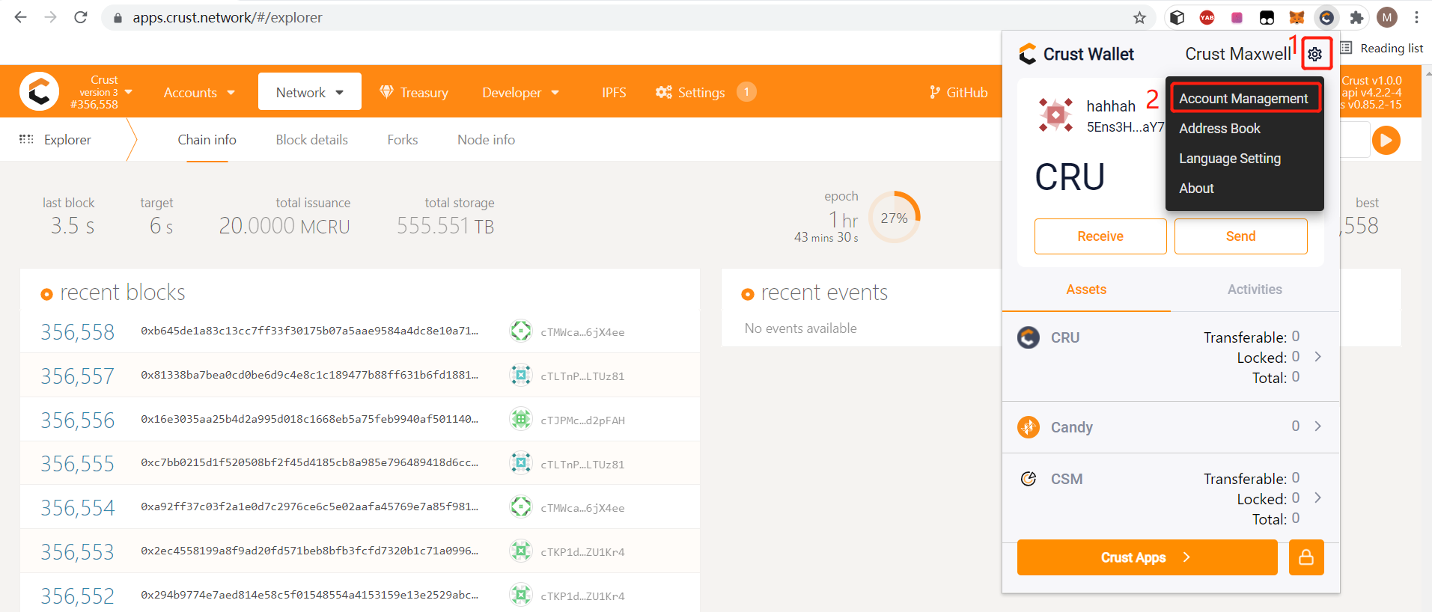Image resolution: width=1432 pixels, height=612 pixels.
Task: Open the Treasury page
Action: pos(414,93)
